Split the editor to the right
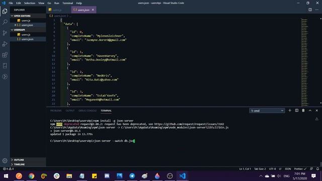This screenshot has height=181, width=322. [310, 10]
